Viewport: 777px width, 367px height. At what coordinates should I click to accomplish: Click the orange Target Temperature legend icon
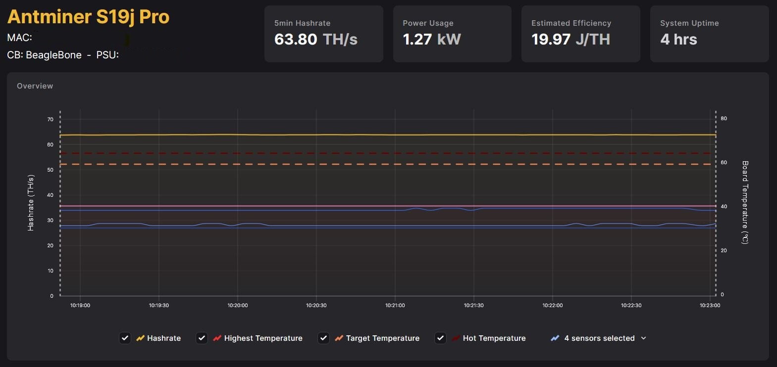(339, 338)
